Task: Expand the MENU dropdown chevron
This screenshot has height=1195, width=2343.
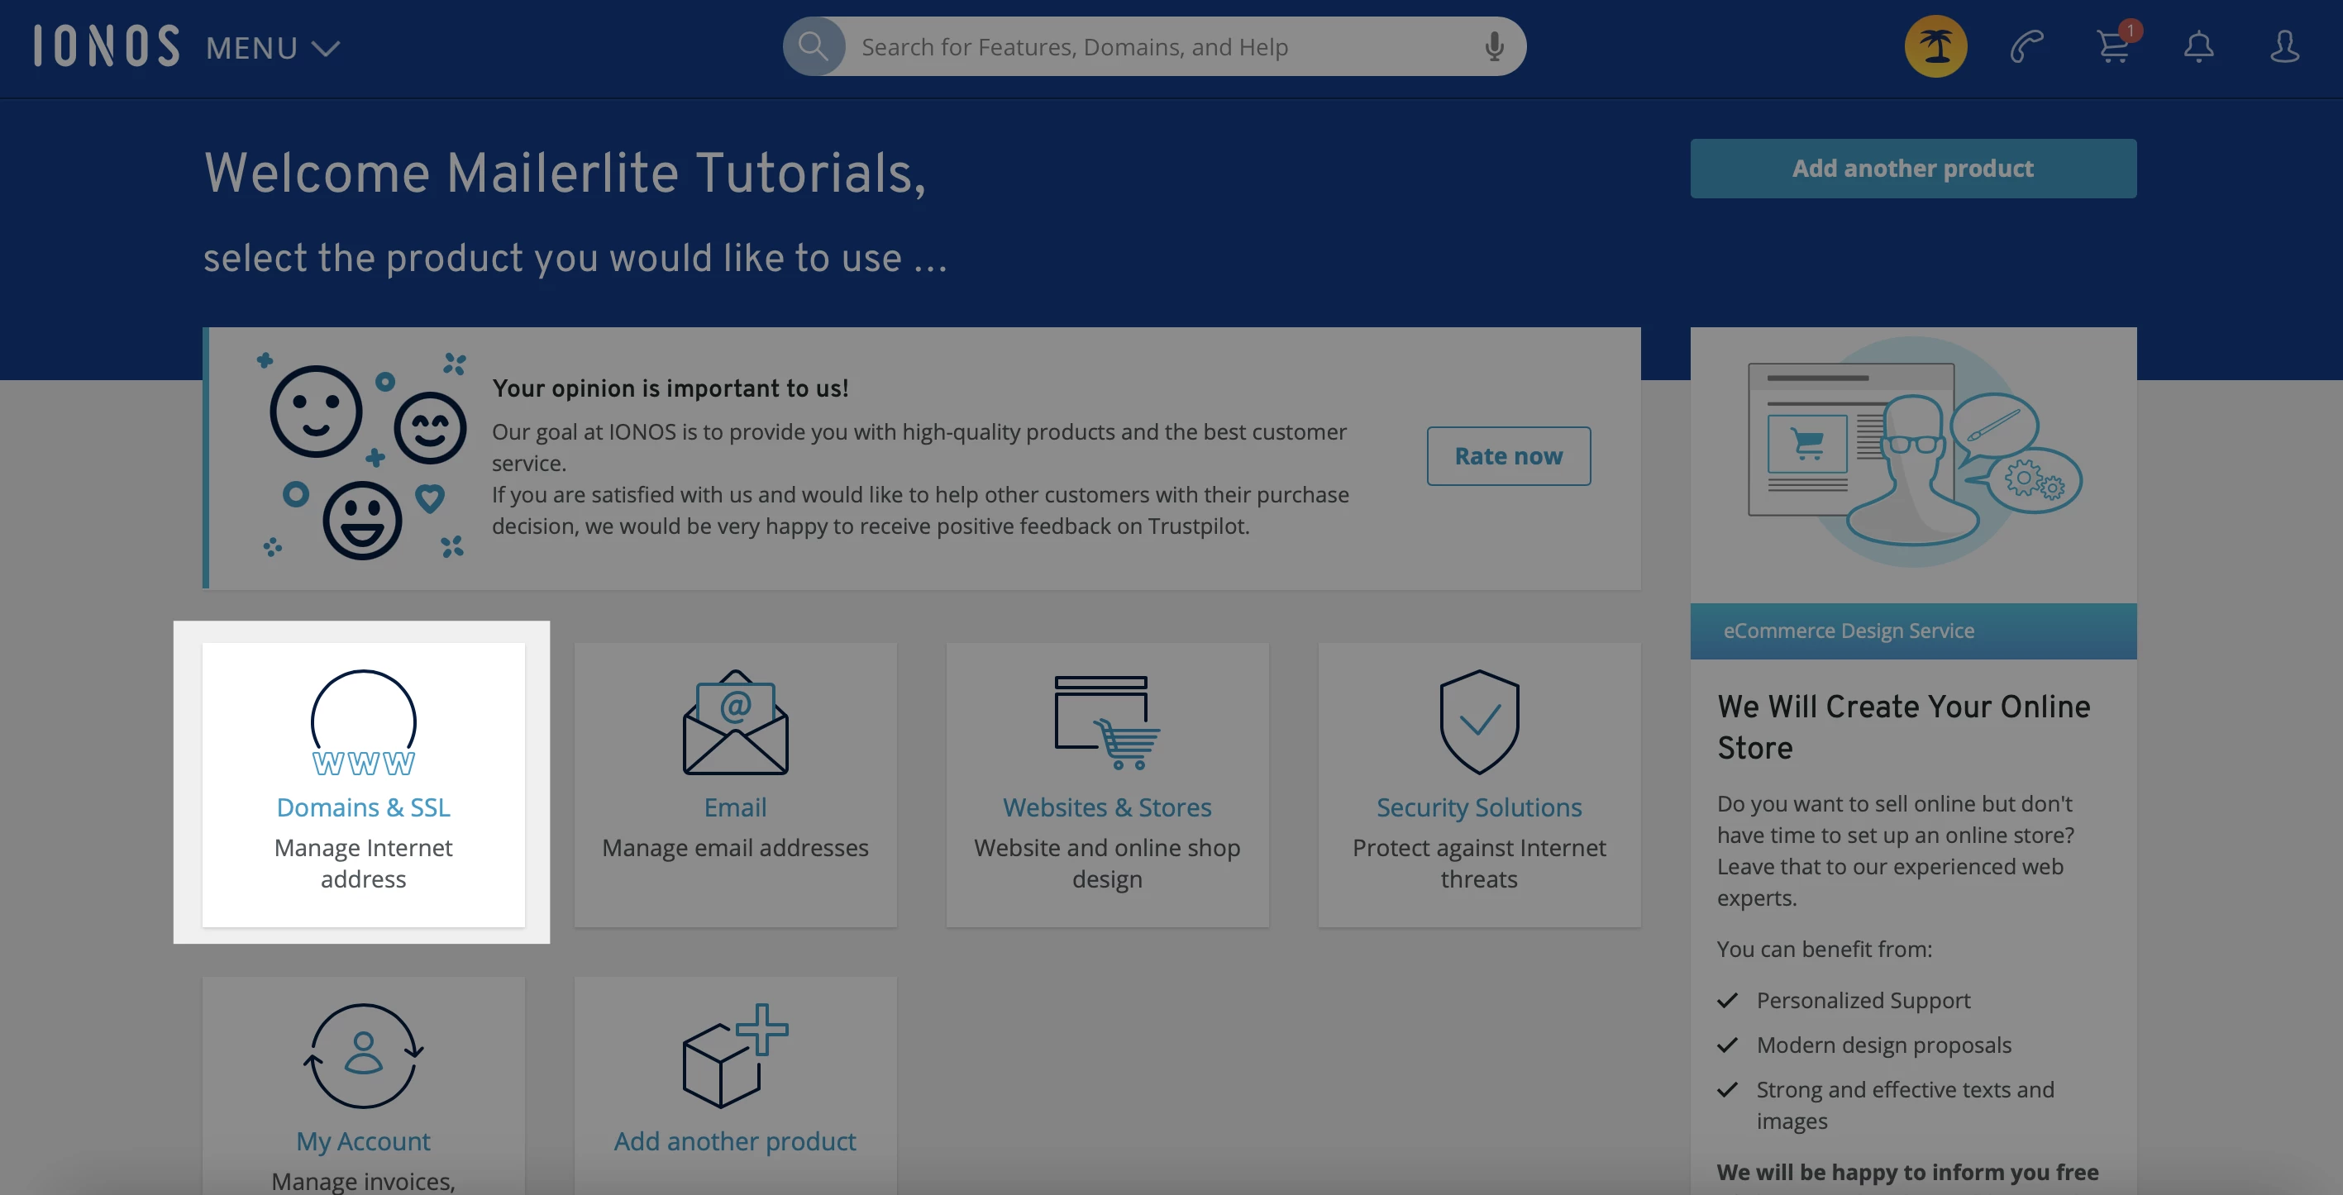Action: 326,48
